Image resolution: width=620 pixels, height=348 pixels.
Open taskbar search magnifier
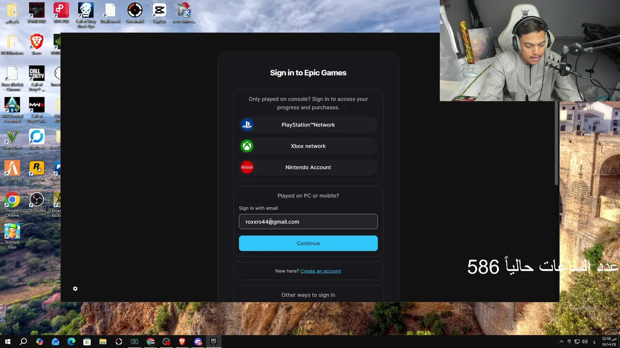(23, 342)
